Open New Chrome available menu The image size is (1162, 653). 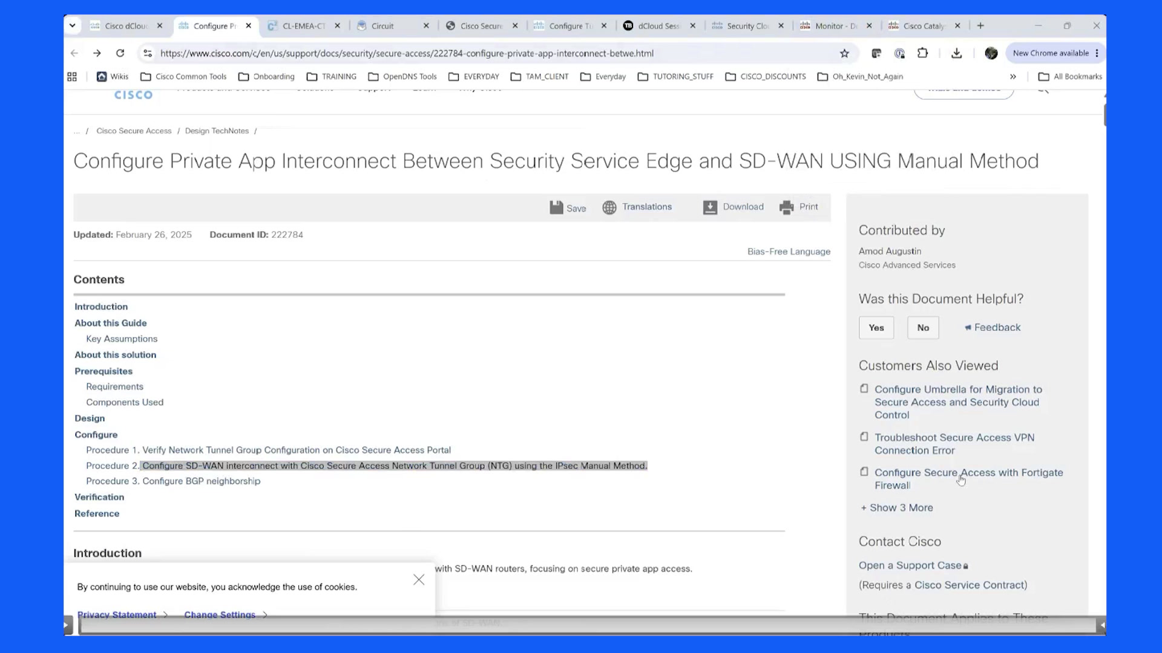pos(1055,53)
